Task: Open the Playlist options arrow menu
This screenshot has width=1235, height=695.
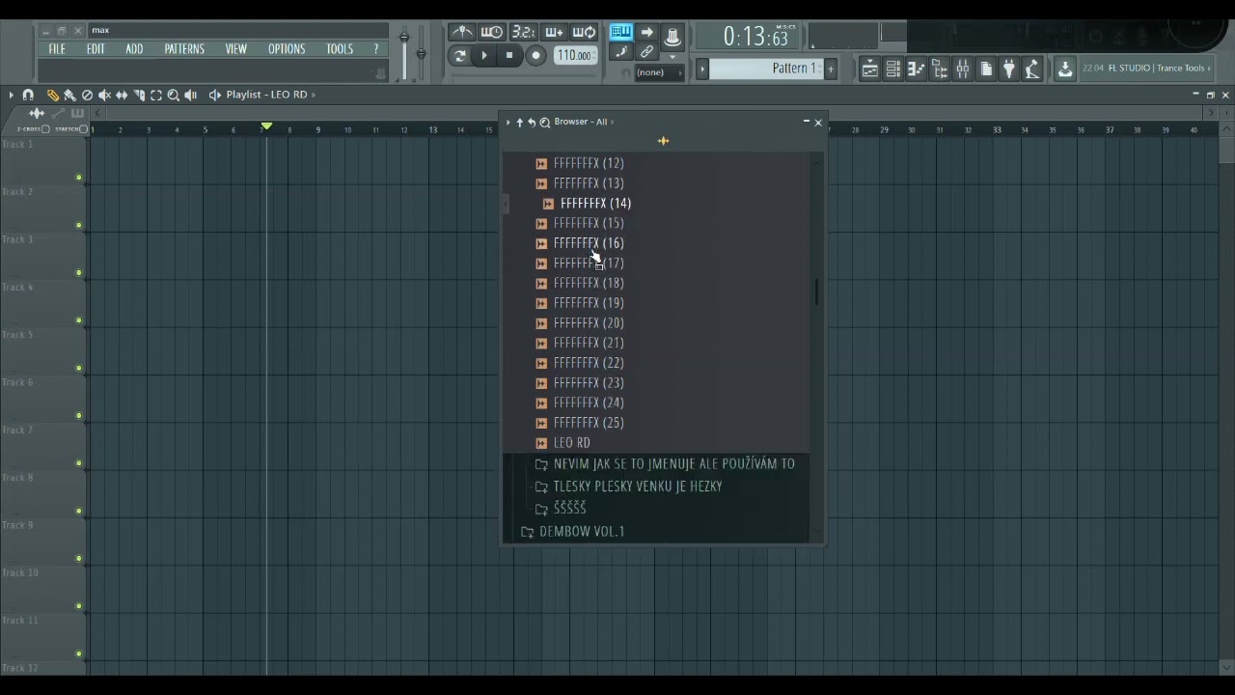Action: [x=11, y=95]
